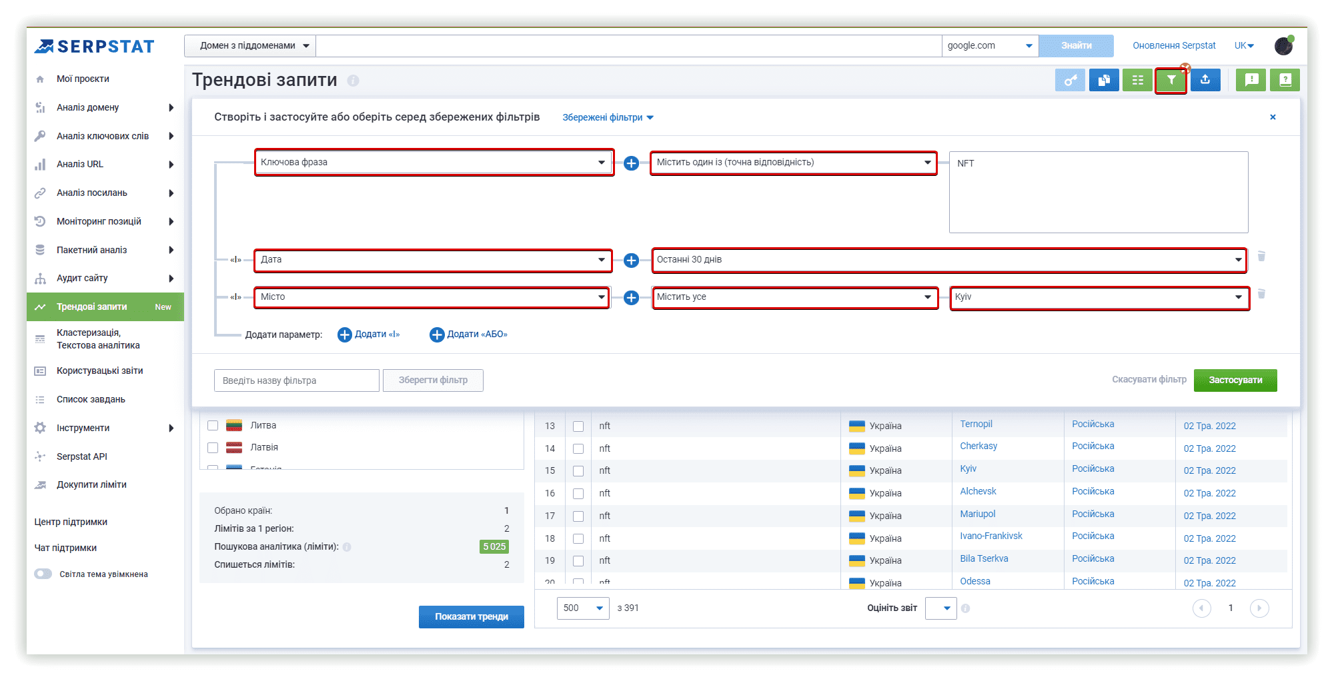1334x681 pixels.
Task: Open the google.com search engine dropdown
Action: coord(990,46)
